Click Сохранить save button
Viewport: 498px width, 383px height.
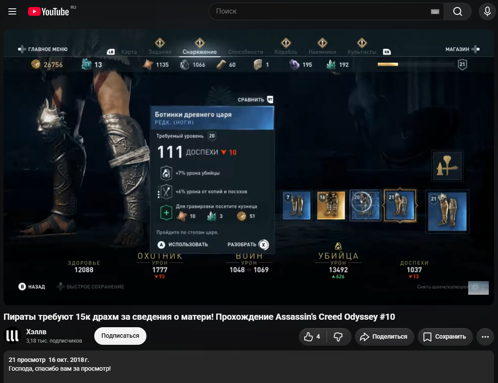click(x=445, y=336)
